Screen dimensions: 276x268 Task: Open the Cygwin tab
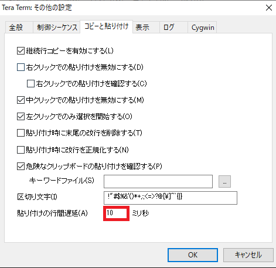(x=202, y=27)
